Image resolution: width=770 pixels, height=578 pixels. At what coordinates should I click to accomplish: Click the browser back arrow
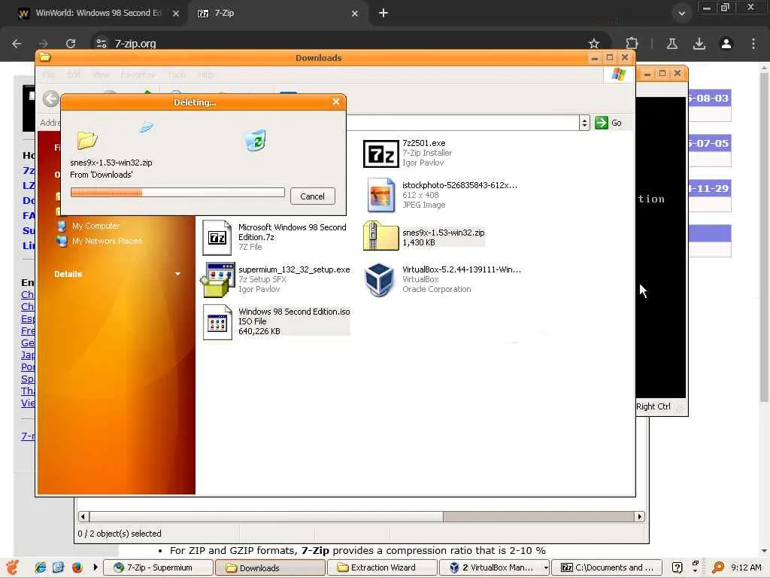[x=17, y=43]
